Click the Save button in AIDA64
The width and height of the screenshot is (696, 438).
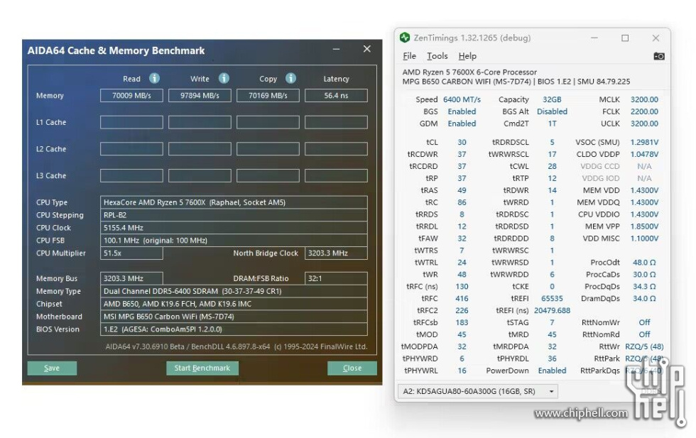tap(52, 368)
